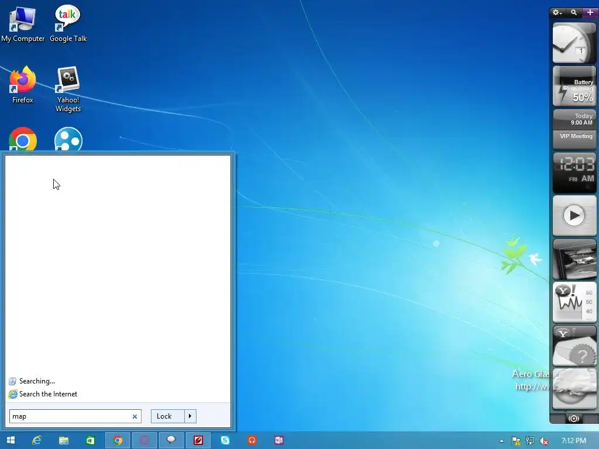Open the weather cloud widget
The height and width of the screenshot is (449, 599).
(574, 389)
